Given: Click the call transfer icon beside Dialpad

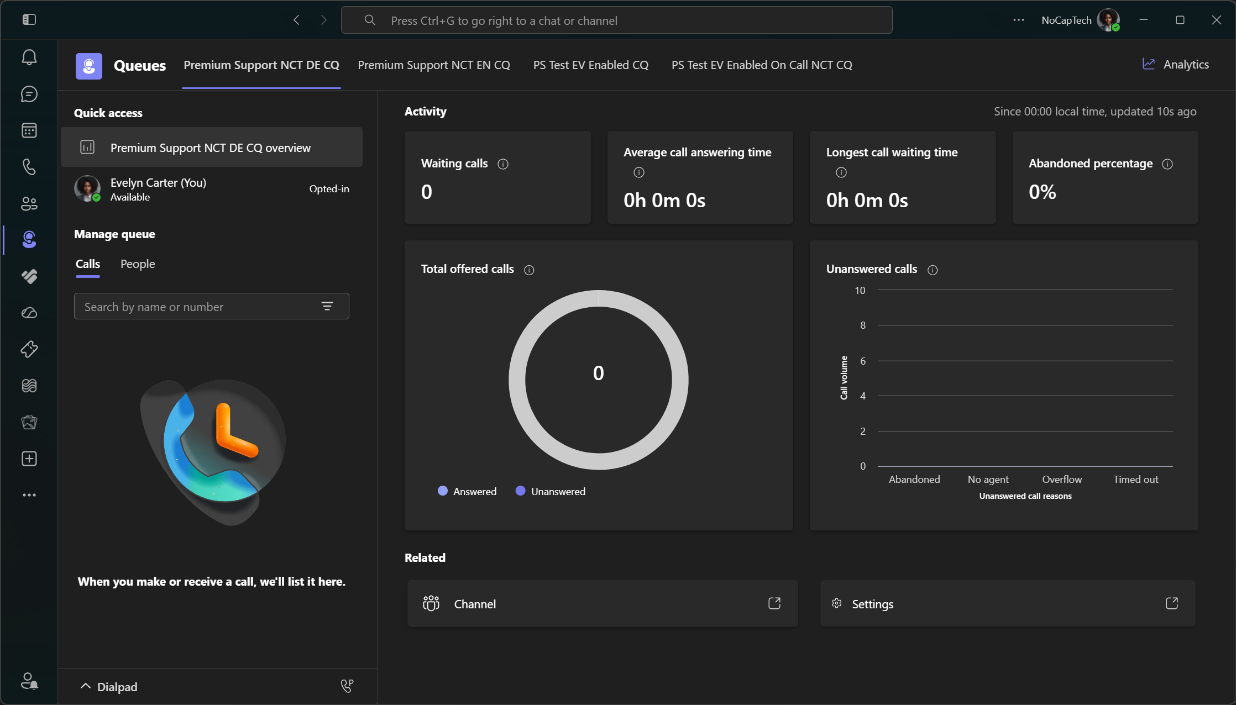Looking at the screenshot, I should pyautogui.click(x=347, y=686).
